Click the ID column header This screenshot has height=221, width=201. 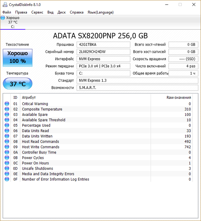coord(15,98)
